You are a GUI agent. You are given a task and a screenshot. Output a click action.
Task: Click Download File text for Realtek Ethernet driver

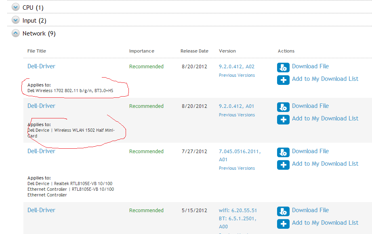(310, 151)
